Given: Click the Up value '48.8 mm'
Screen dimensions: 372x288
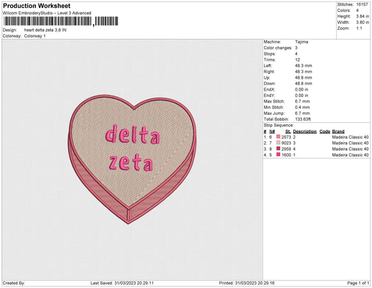Looking at the screenshot, I should (303, 78).
